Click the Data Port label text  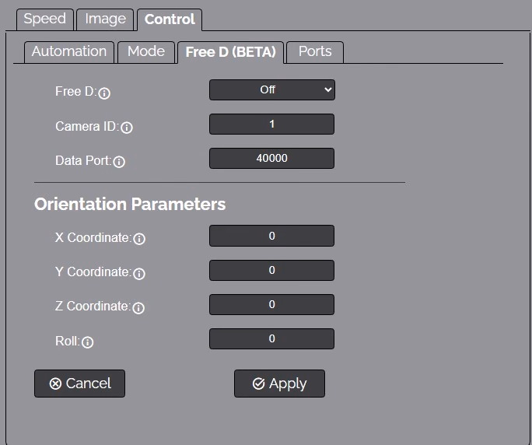[x=83, y=160]
